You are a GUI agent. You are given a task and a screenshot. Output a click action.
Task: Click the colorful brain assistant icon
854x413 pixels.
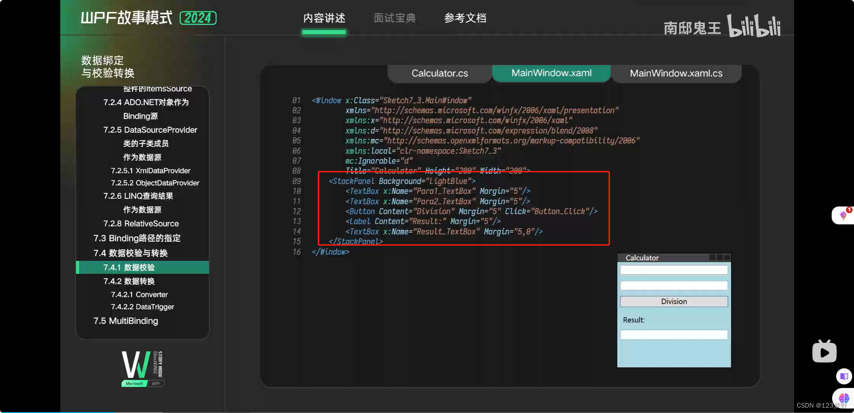[844, 398]
